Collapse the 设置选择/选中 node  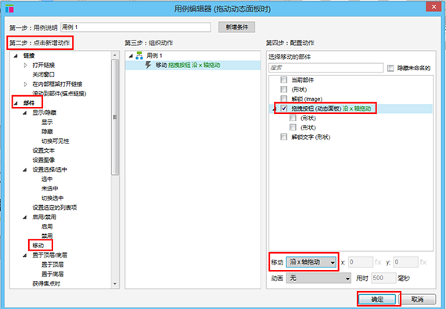click(25, 169)
